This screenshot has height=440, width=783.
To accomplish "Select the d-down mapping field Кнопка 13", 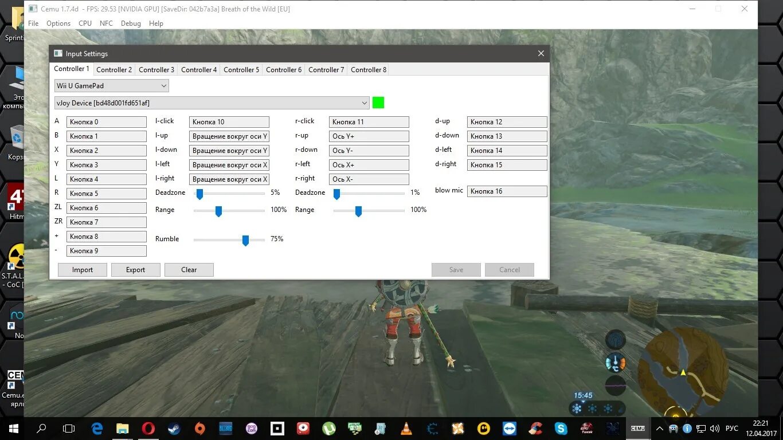I will [507, 136].
